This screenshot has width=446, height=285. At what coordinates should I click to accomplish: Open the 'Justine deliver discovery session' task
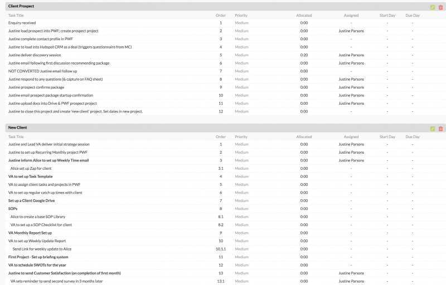(x=35, y=55)
